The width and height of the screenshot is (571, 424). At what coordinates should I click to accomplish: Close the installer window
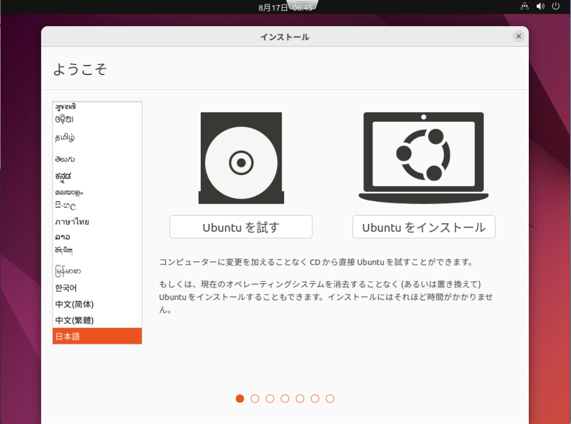coord(518,36)
